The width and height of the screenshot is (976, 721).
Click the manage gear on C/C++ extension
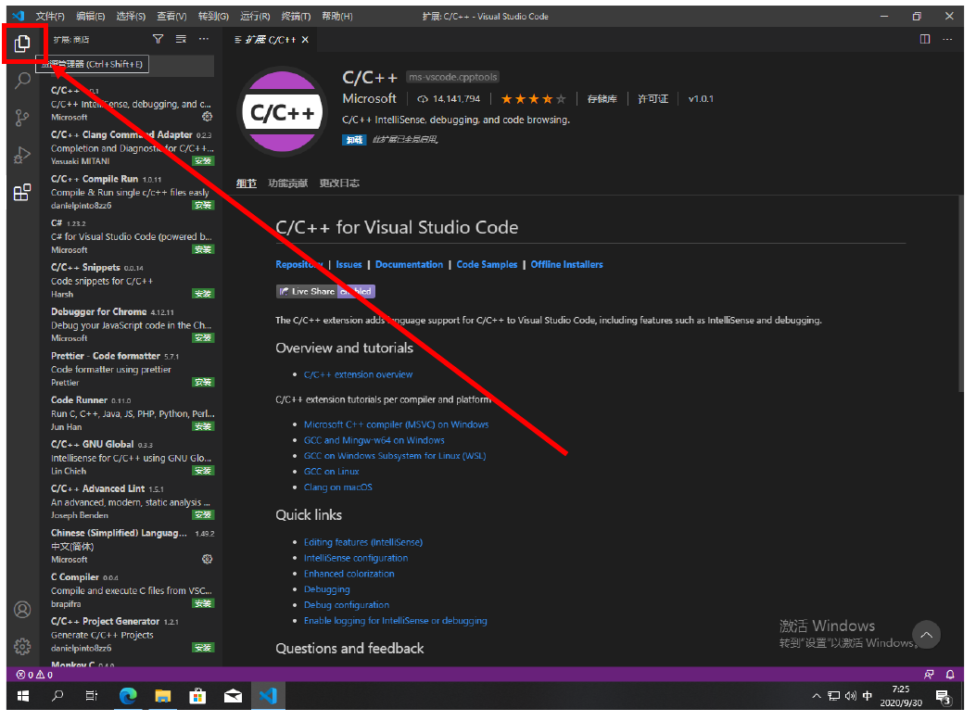tap(207, 117)
